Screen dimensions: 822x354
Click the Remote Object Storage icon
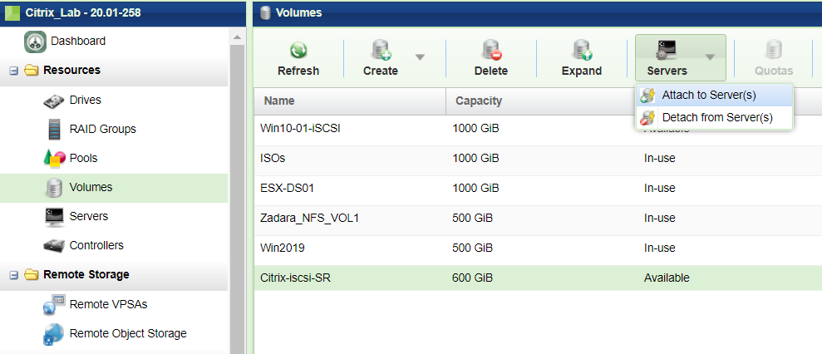54,334
